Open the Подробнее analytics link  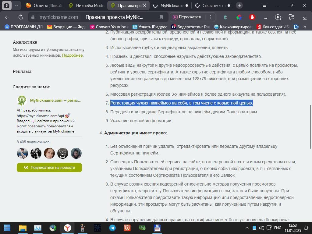(x=73, y=55)
